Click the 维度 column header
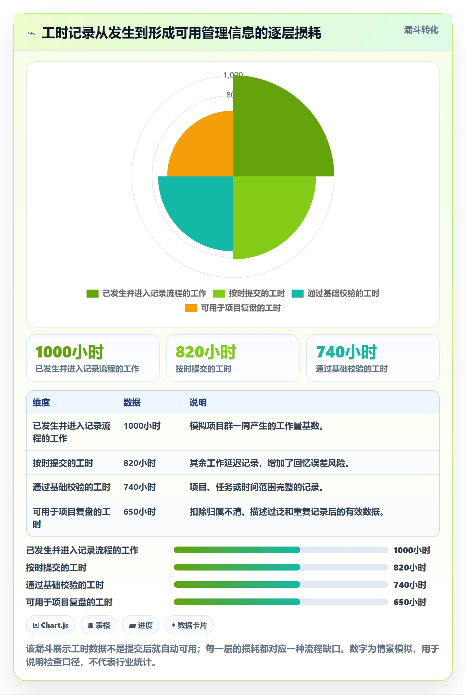The height and width of the screenshot is (695, 466). (41, 402)
